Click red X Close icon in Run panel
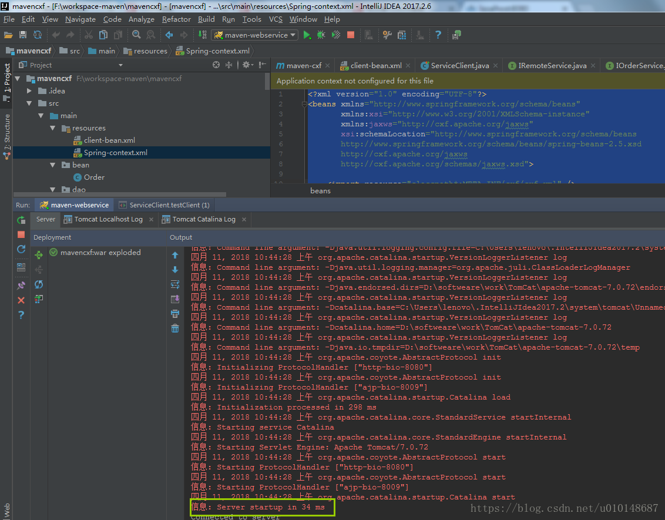 tap(21, 300)
